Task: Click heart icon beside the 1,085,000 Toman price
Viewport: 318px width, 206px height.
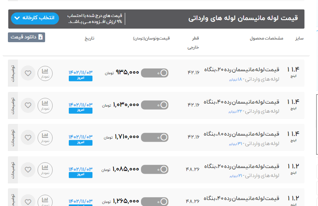Action: (x=28, y=169)
